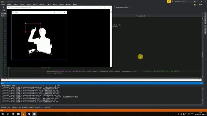207x116 pixels.
Task: Switch to the Exception Settings (异常设置) tab
Action: 25,107
